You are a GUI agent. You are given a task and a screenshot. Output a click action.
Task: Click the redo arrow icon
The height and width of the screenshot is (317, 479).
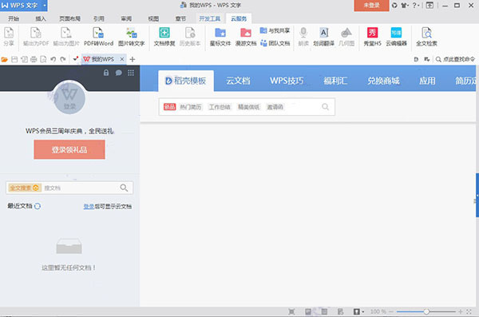tap(63, 59)
